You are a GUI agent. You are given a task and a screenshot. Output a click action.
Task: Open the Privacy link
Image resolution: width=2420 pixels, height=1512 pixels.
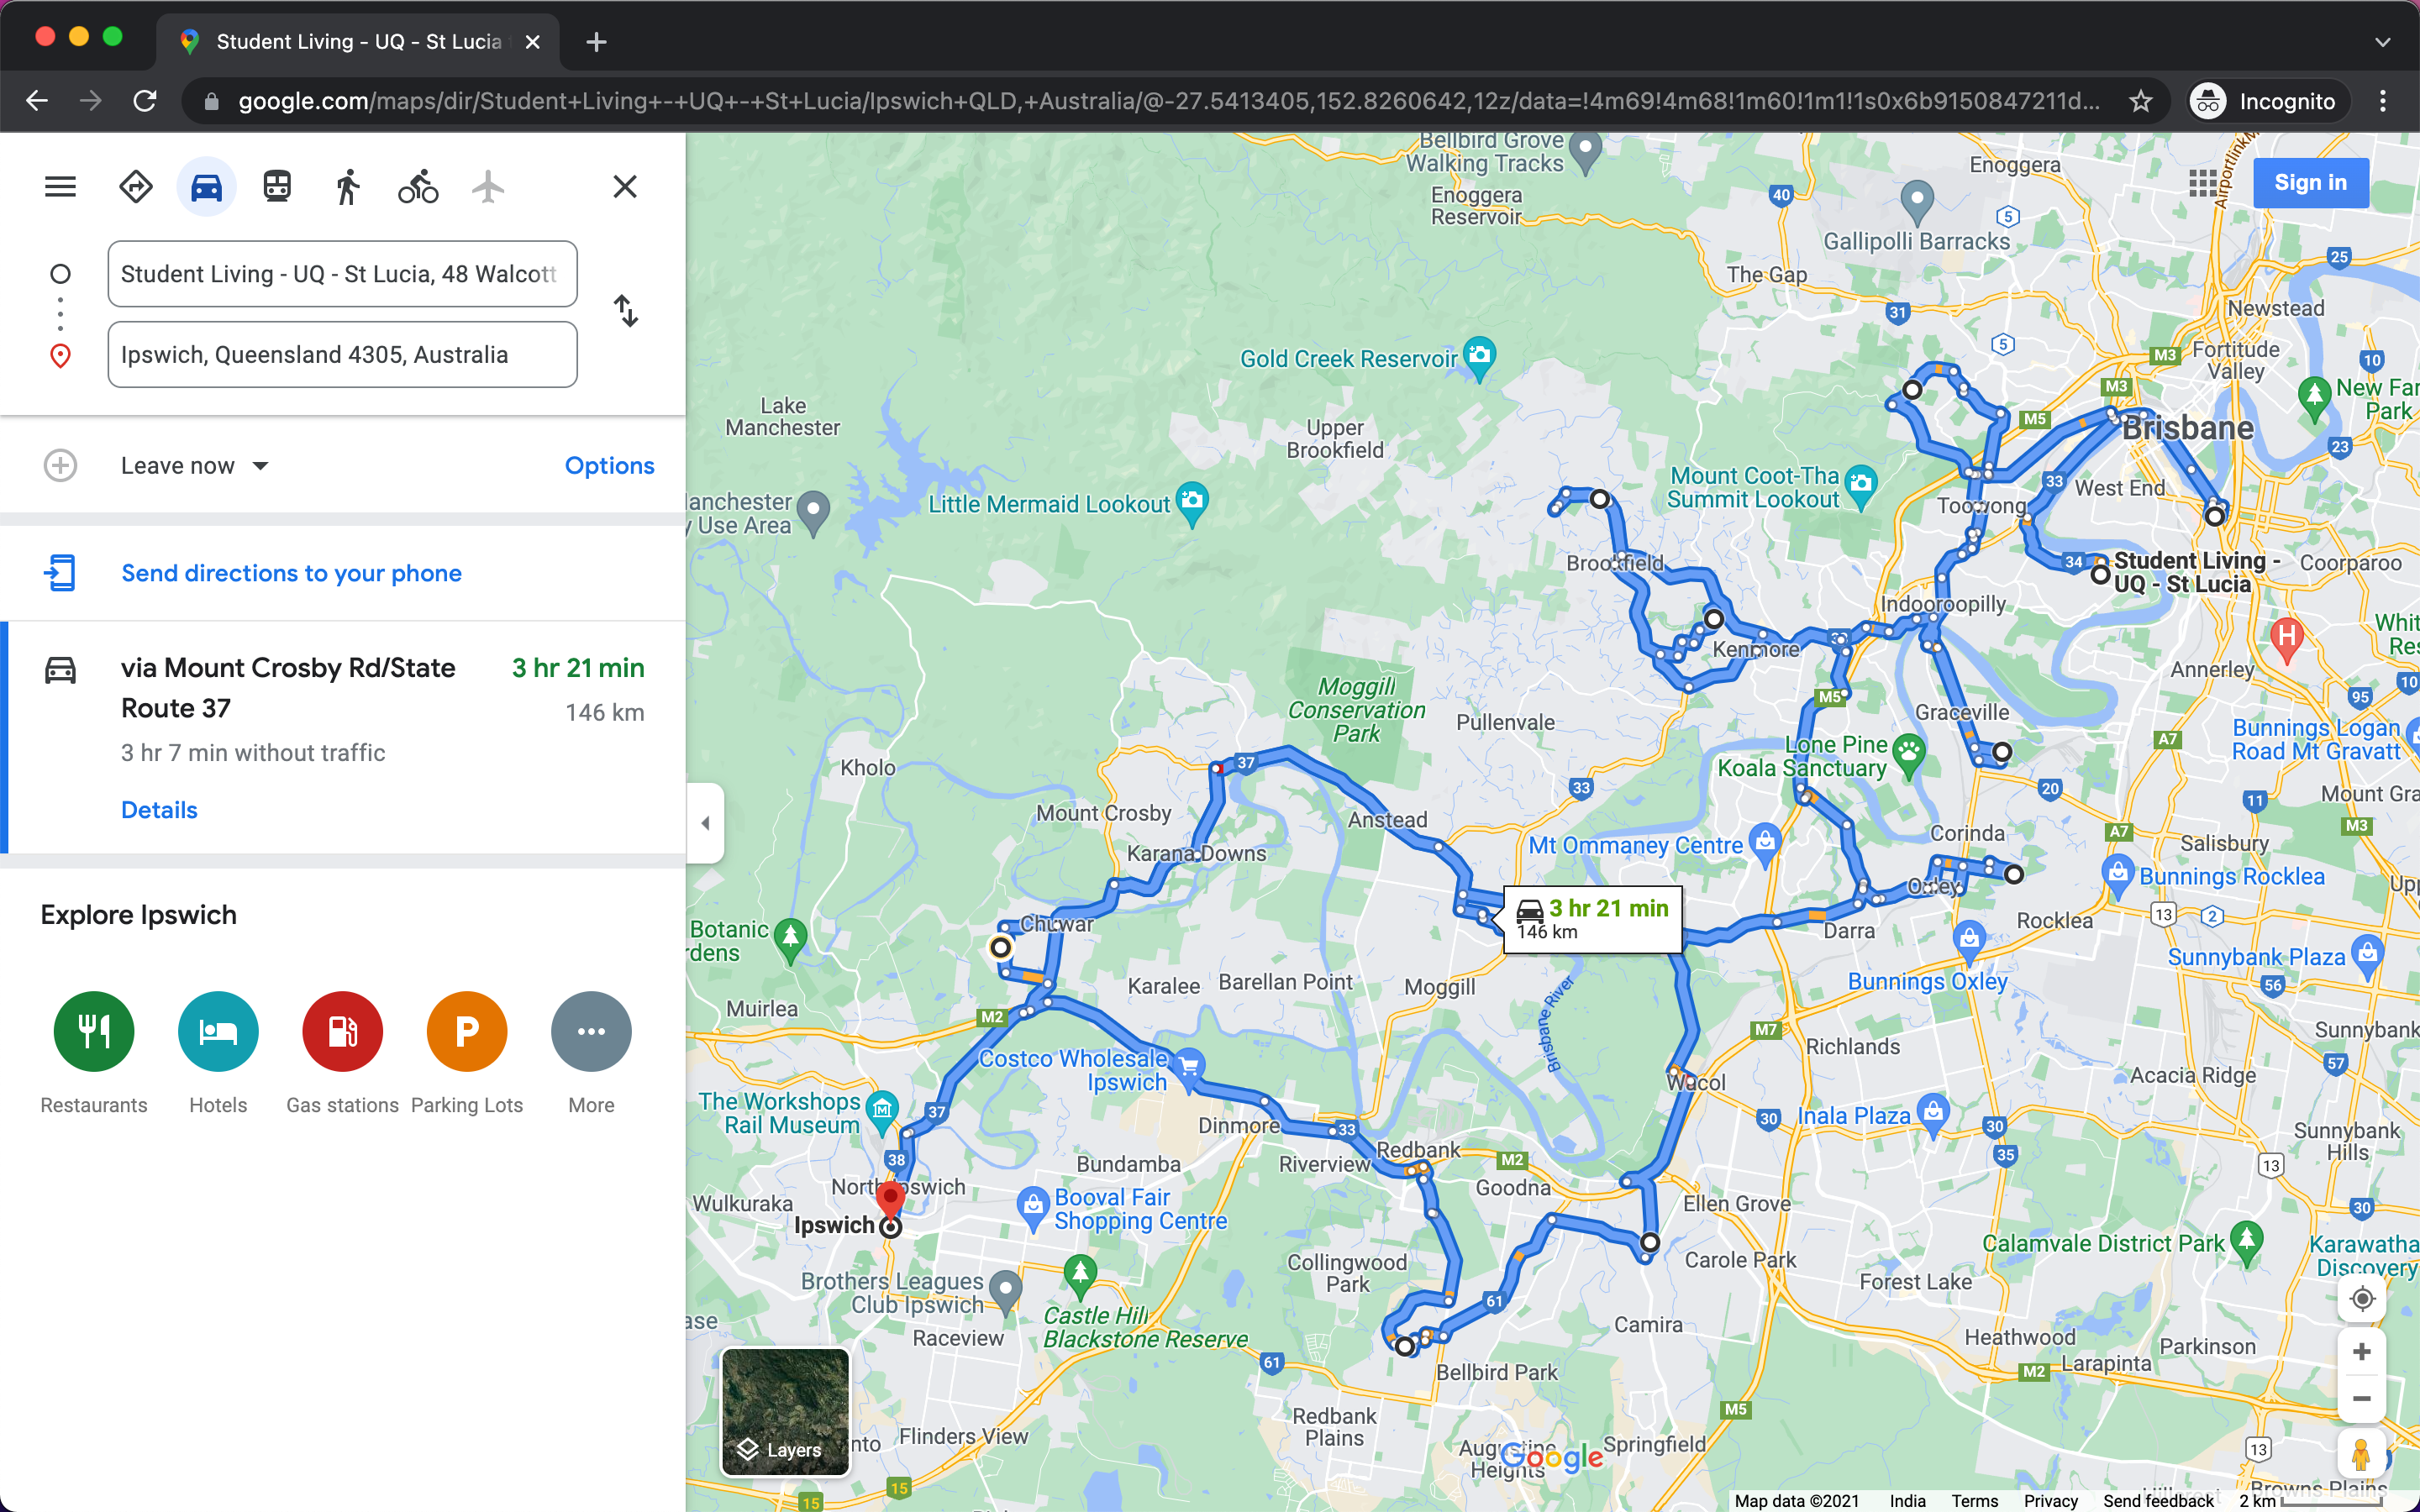tap(2050, 1500)
